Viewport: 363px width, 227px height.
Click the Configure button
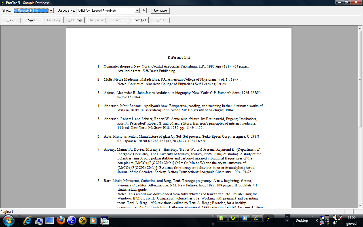pyautogui.click(x=160, y=11)
